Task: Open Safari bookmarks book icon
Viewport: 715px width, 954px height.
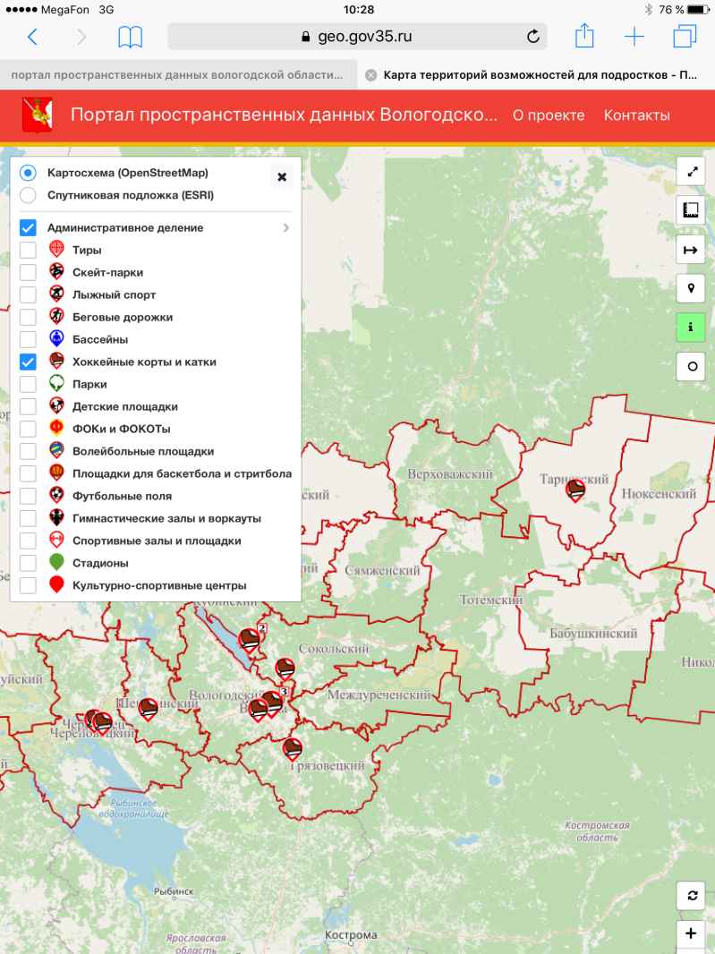Action: (131, 37)
